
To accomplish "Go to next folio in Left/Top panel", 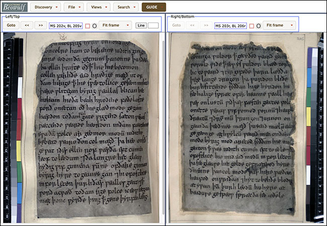I will point(41,25).
